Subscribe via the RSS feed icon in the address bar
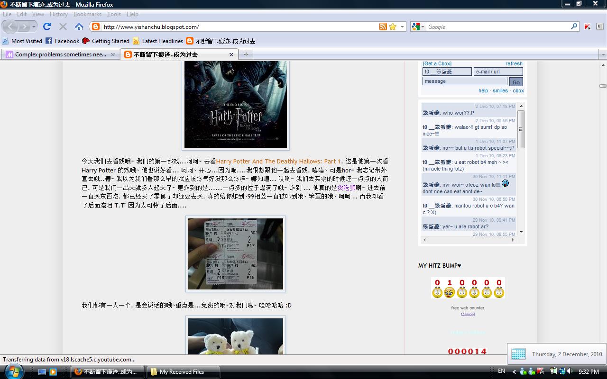Image resolution: width=607 pixels, height=379 pixels. point(383,27)
